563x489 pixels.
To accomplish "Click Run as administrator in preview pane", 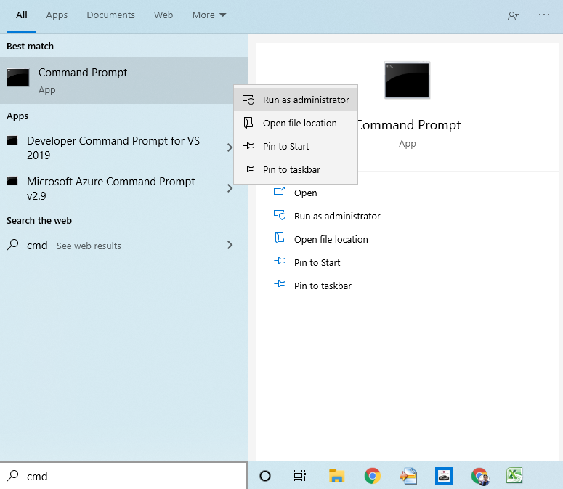I will tap(337, 216).
